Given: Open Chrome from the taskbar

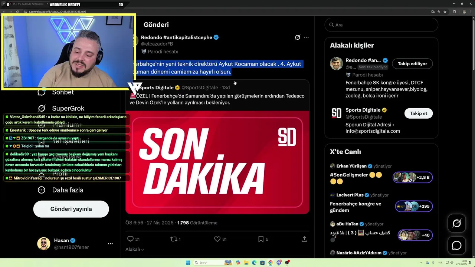Looking at the screenshot, I should [x=271, y=263].
